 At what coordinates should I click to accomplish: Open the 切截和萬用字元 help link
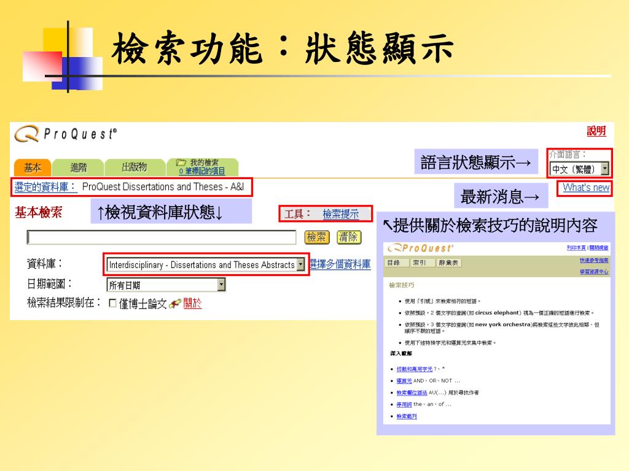point(415,369)
